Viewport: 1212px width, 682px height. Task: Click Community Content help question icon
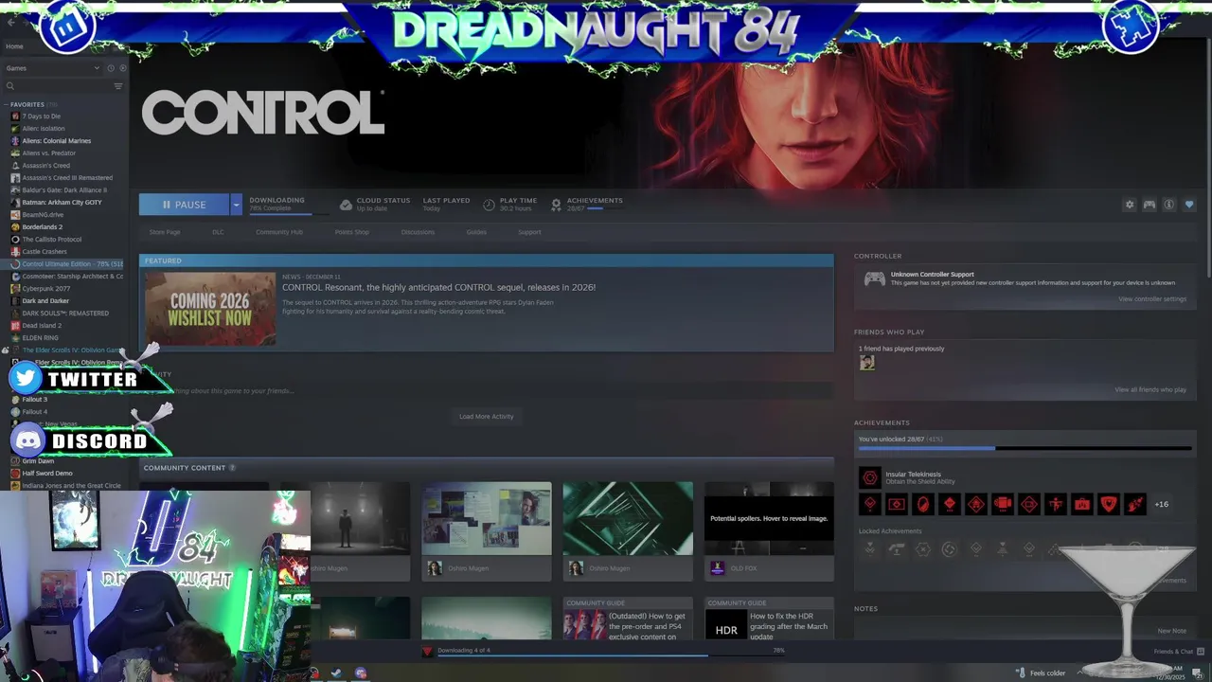[x=232, y=468]
